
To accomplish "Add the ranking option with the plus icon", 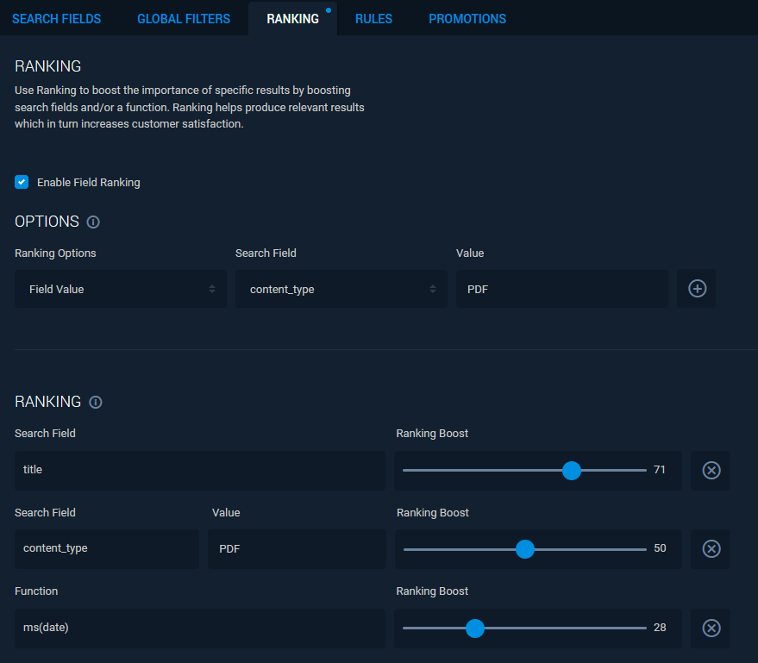I will [697, 289].
